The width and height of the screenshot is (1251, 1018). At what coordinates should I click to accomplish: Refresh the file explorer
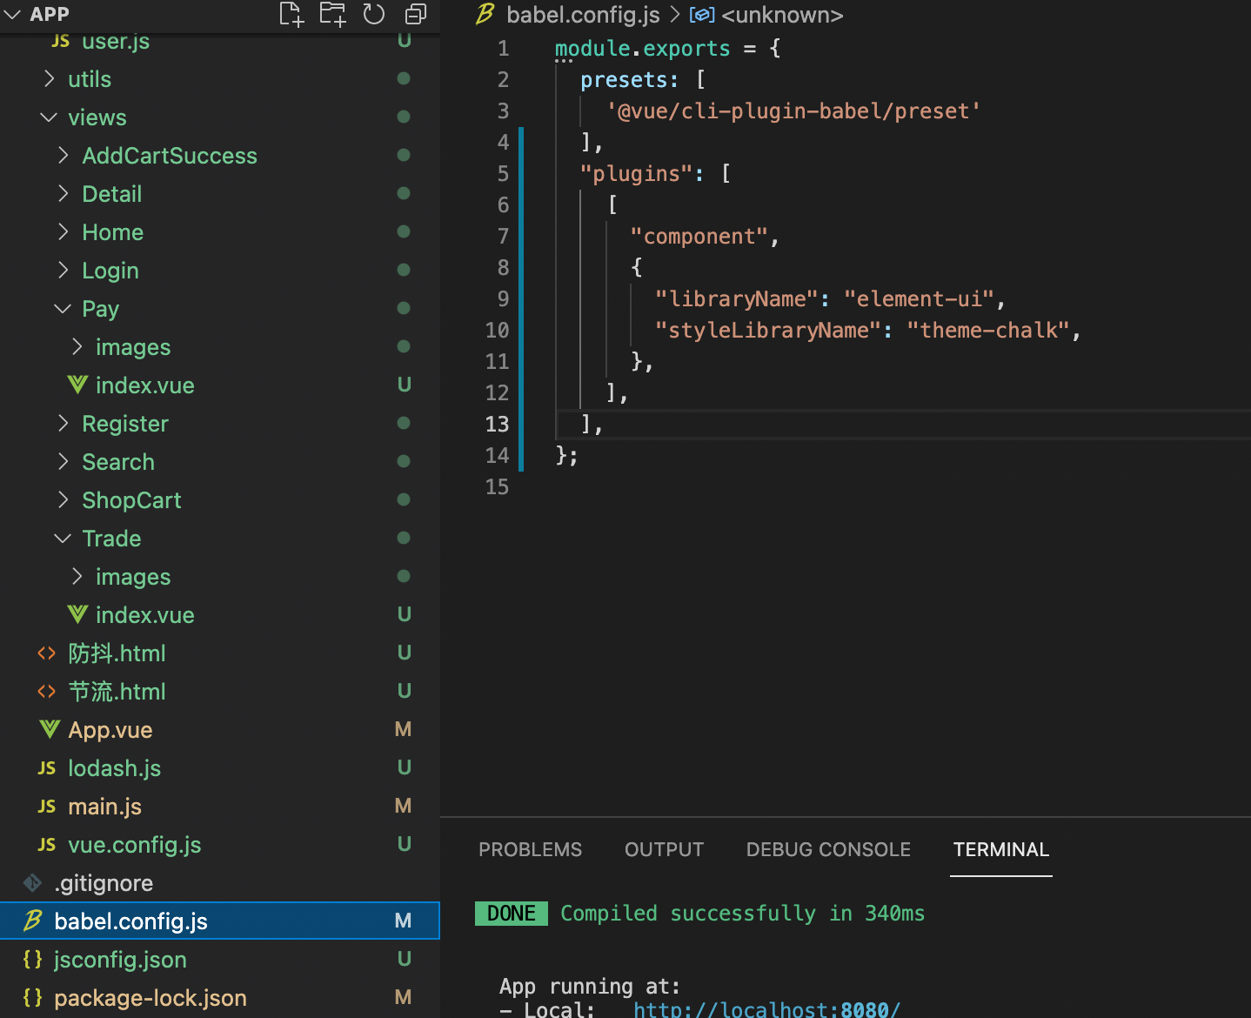tap(374, 14)
